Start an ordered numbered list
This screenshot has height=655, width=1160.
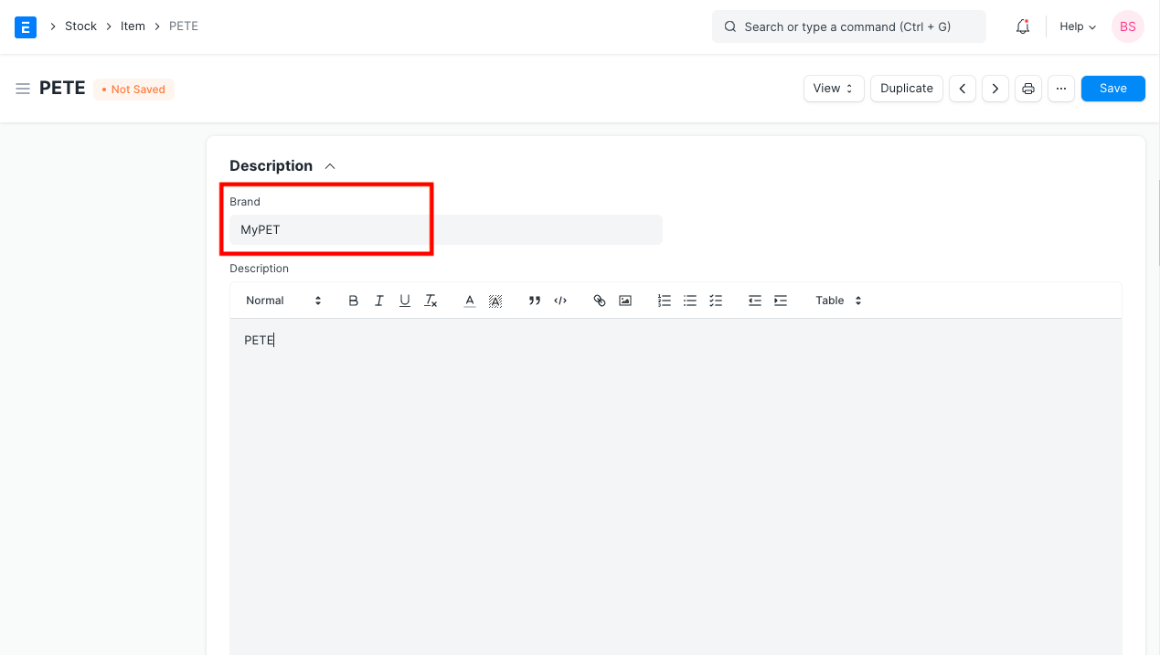[x=665, y=301]
